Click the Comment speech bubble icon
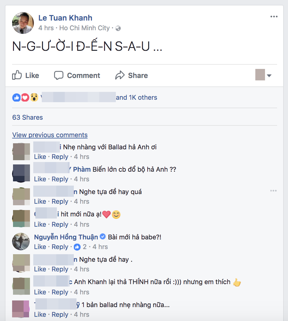This screenshot has height=321, width=288. [59, 75]
